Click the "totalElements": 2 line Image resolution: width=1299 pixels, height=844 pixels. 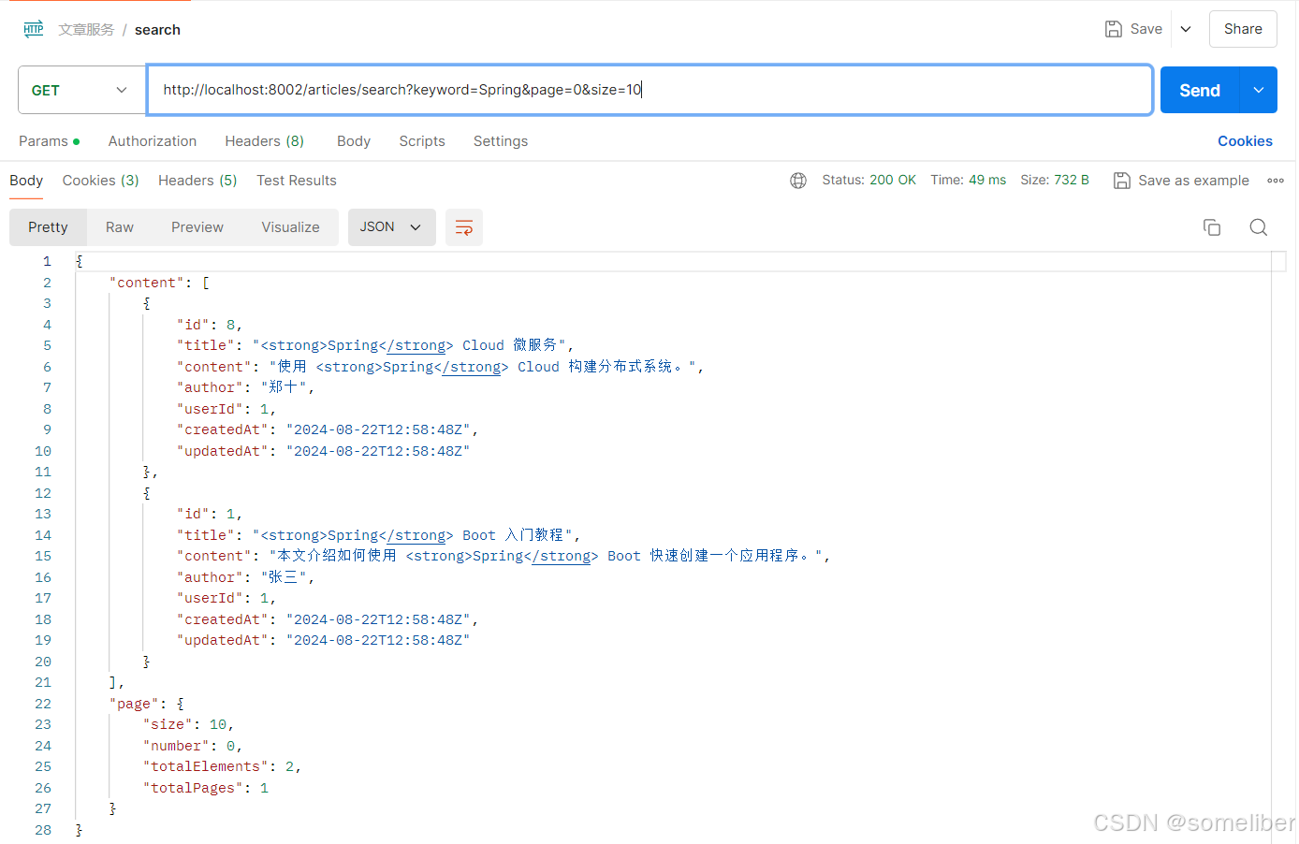pos(222,766)
